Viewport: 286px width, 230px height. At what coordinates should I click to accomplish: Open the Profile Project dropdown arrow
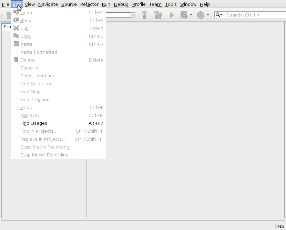click(x=208, y=15)
